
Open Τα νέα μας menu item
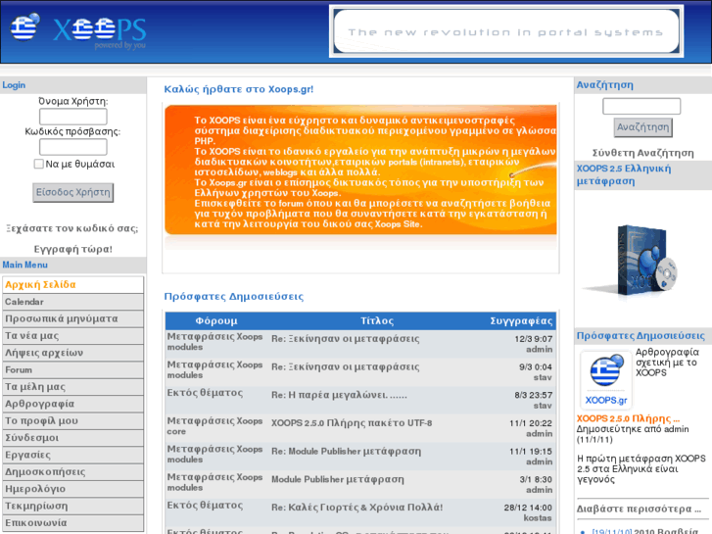click(x=72, y=336)
